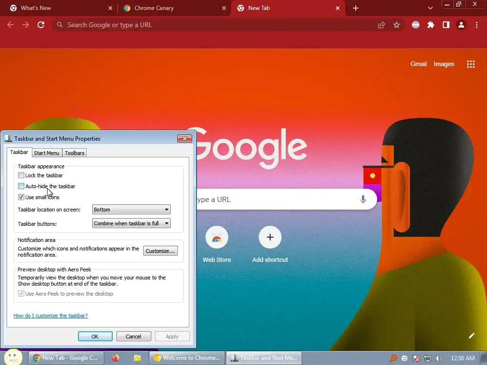The height and width of the screenshot is (365, 487).
Task: Click the browser forward arrow
Action: click(26, 25)
